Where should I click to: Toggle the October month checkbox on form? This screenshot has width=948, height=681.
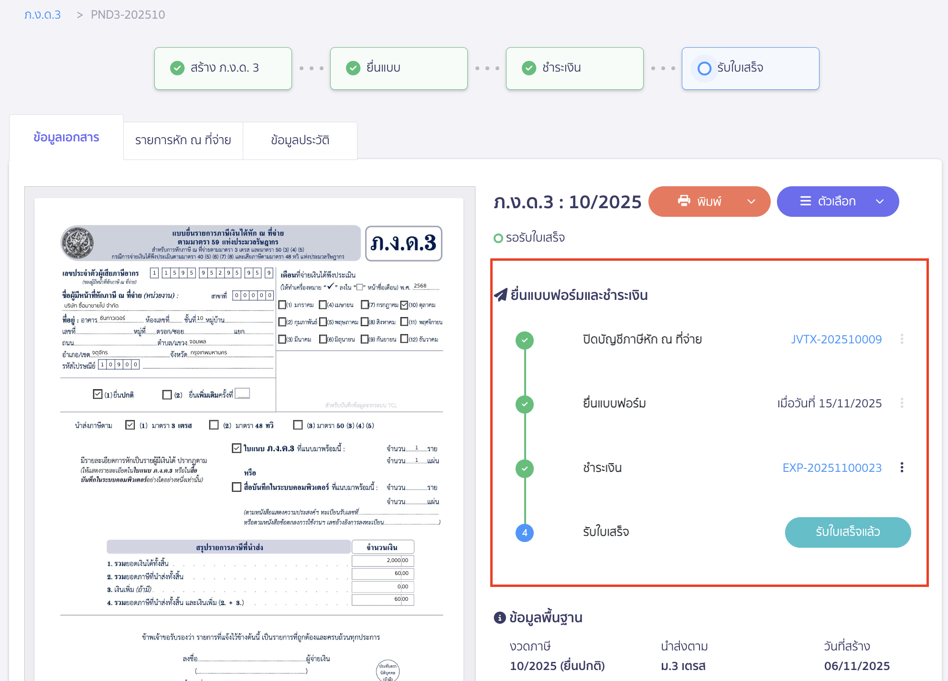(404, 305)
